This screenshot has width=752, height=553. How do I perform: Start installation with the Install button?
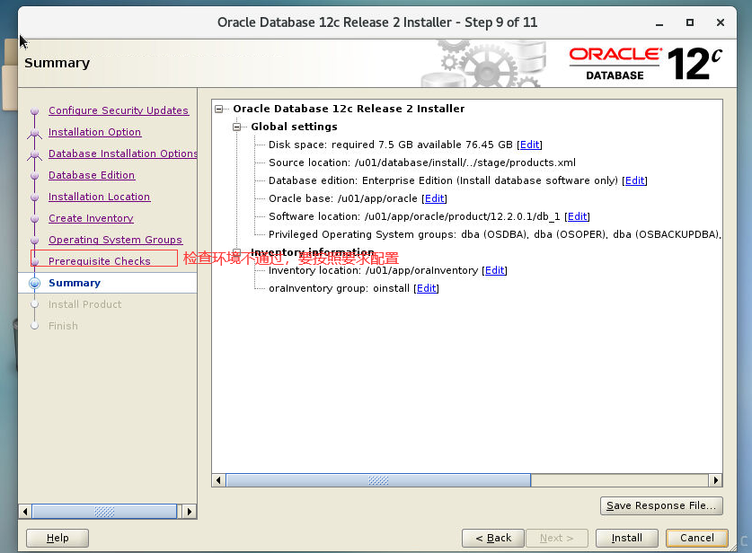pyautogui.click(x=626, y=538)
